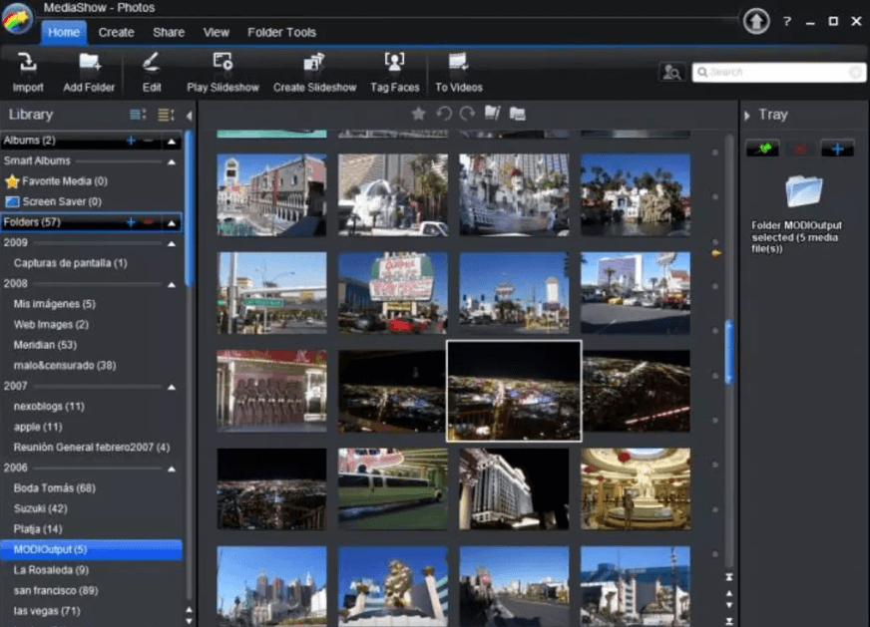Collapse the 2008 folder group
The width and height of the screenshot is (870, 627).
(x=172, y=284)
